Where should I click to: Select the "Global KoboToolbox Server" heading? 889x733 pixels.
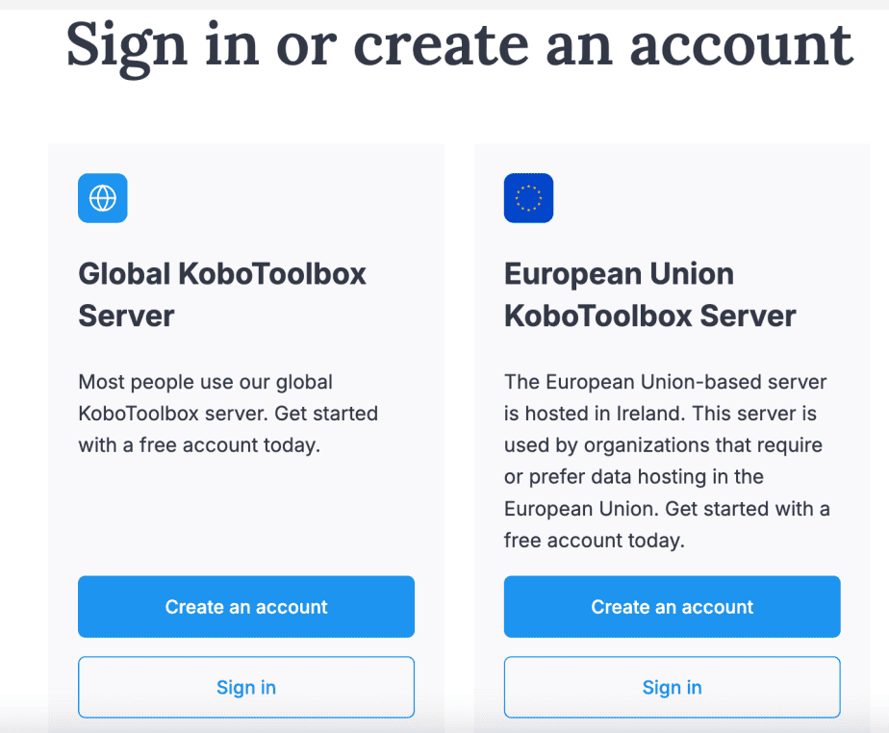click(222, 294)
